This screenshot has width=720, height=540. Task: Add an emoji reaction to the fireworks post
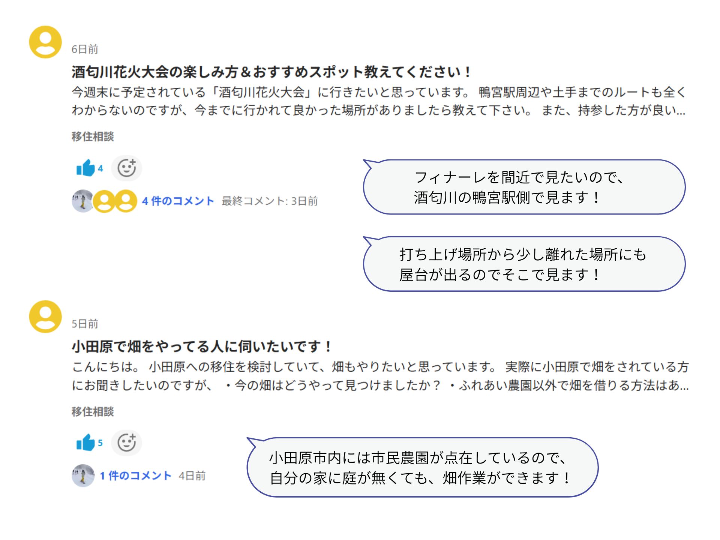pos(127,168)
